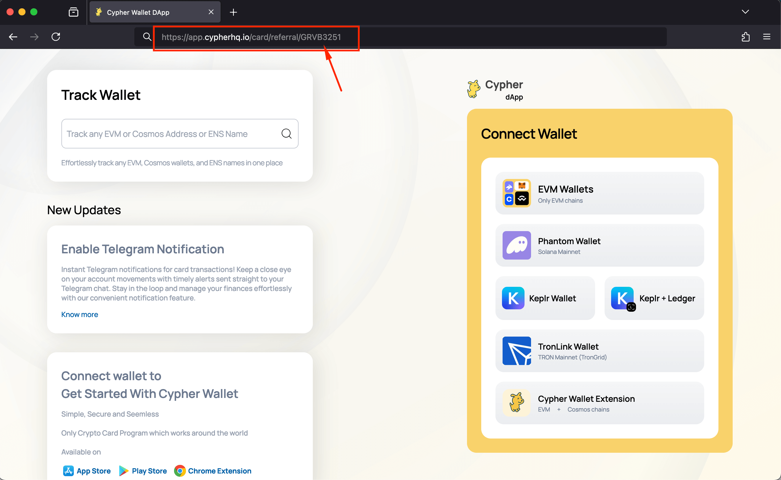Choose the Keplr Wallet option

(545, 298)
